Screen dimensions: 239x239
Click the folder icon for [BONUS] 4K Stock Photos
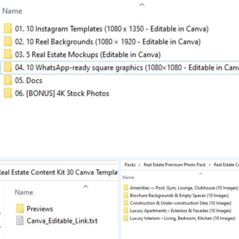[8, 93]
